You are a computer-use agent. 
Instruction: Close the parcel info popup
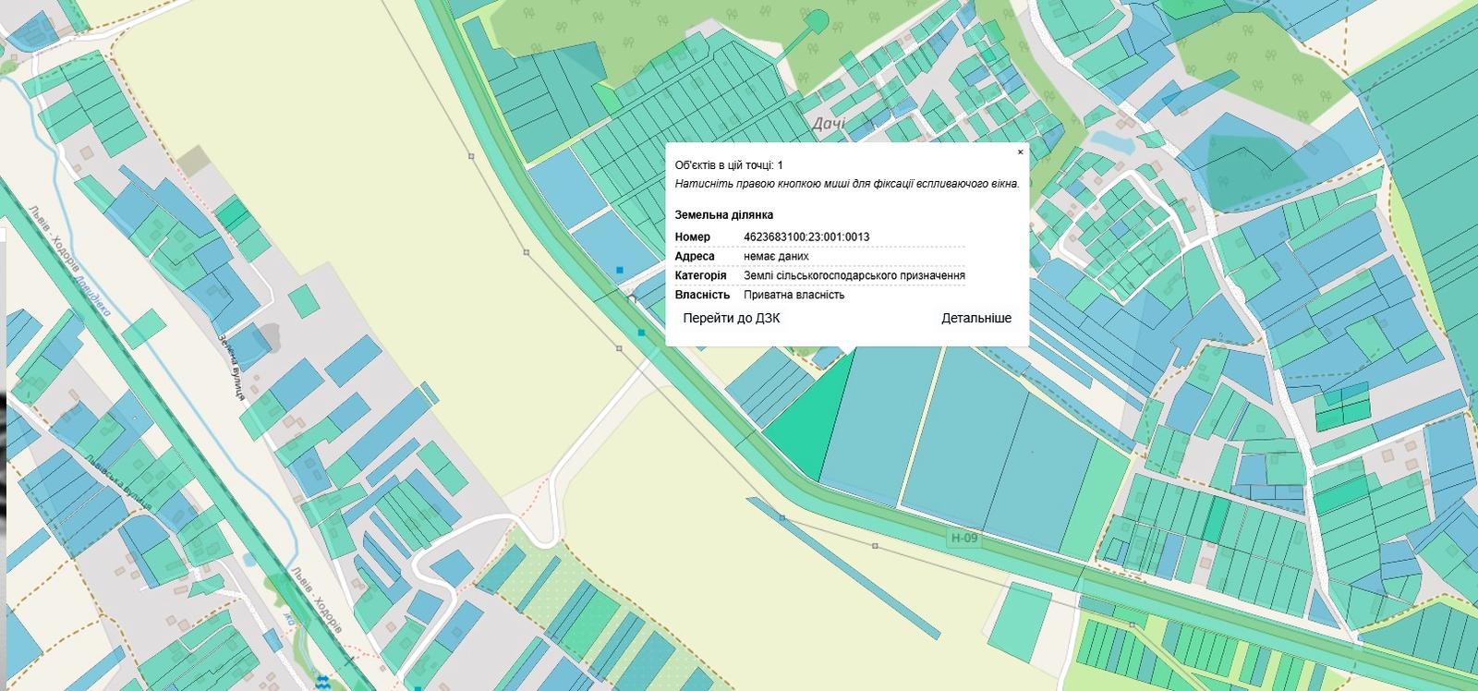point(1020,152)
